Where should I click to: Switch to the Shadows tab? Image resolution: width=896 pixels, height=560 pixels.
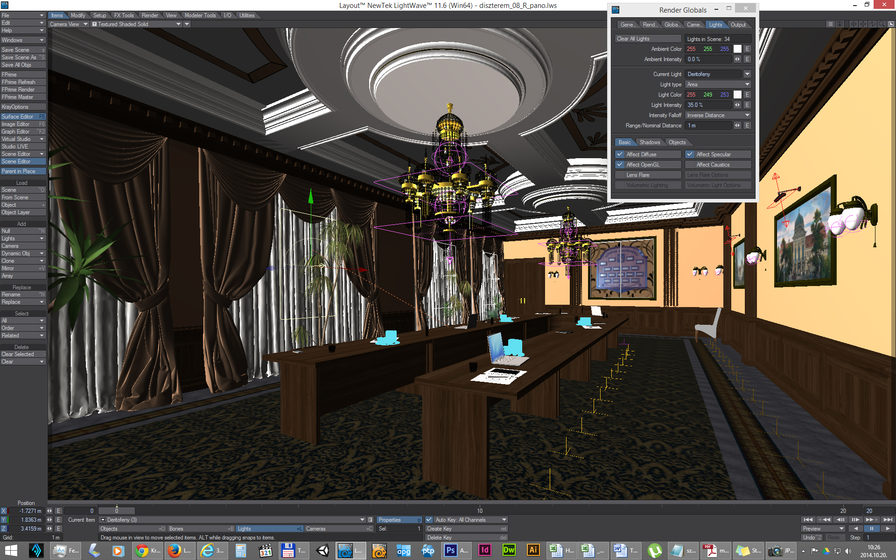[650, 142]
